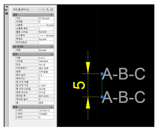Image resolution: width=157 pixels, height=132 pixels.
Task: Open the 자리맞추기 value 중간 왼쪽
Action: [x=46, y=68]
